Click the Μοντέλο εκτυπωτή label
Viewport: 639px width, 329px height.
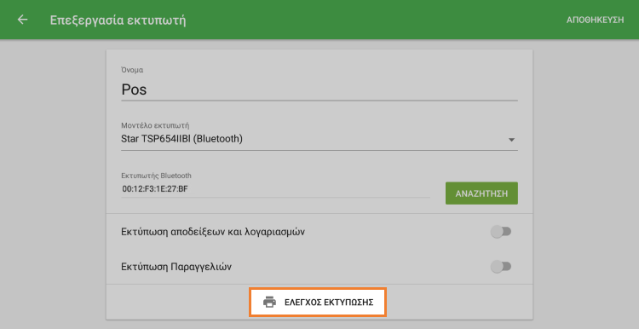pos(155,125)
